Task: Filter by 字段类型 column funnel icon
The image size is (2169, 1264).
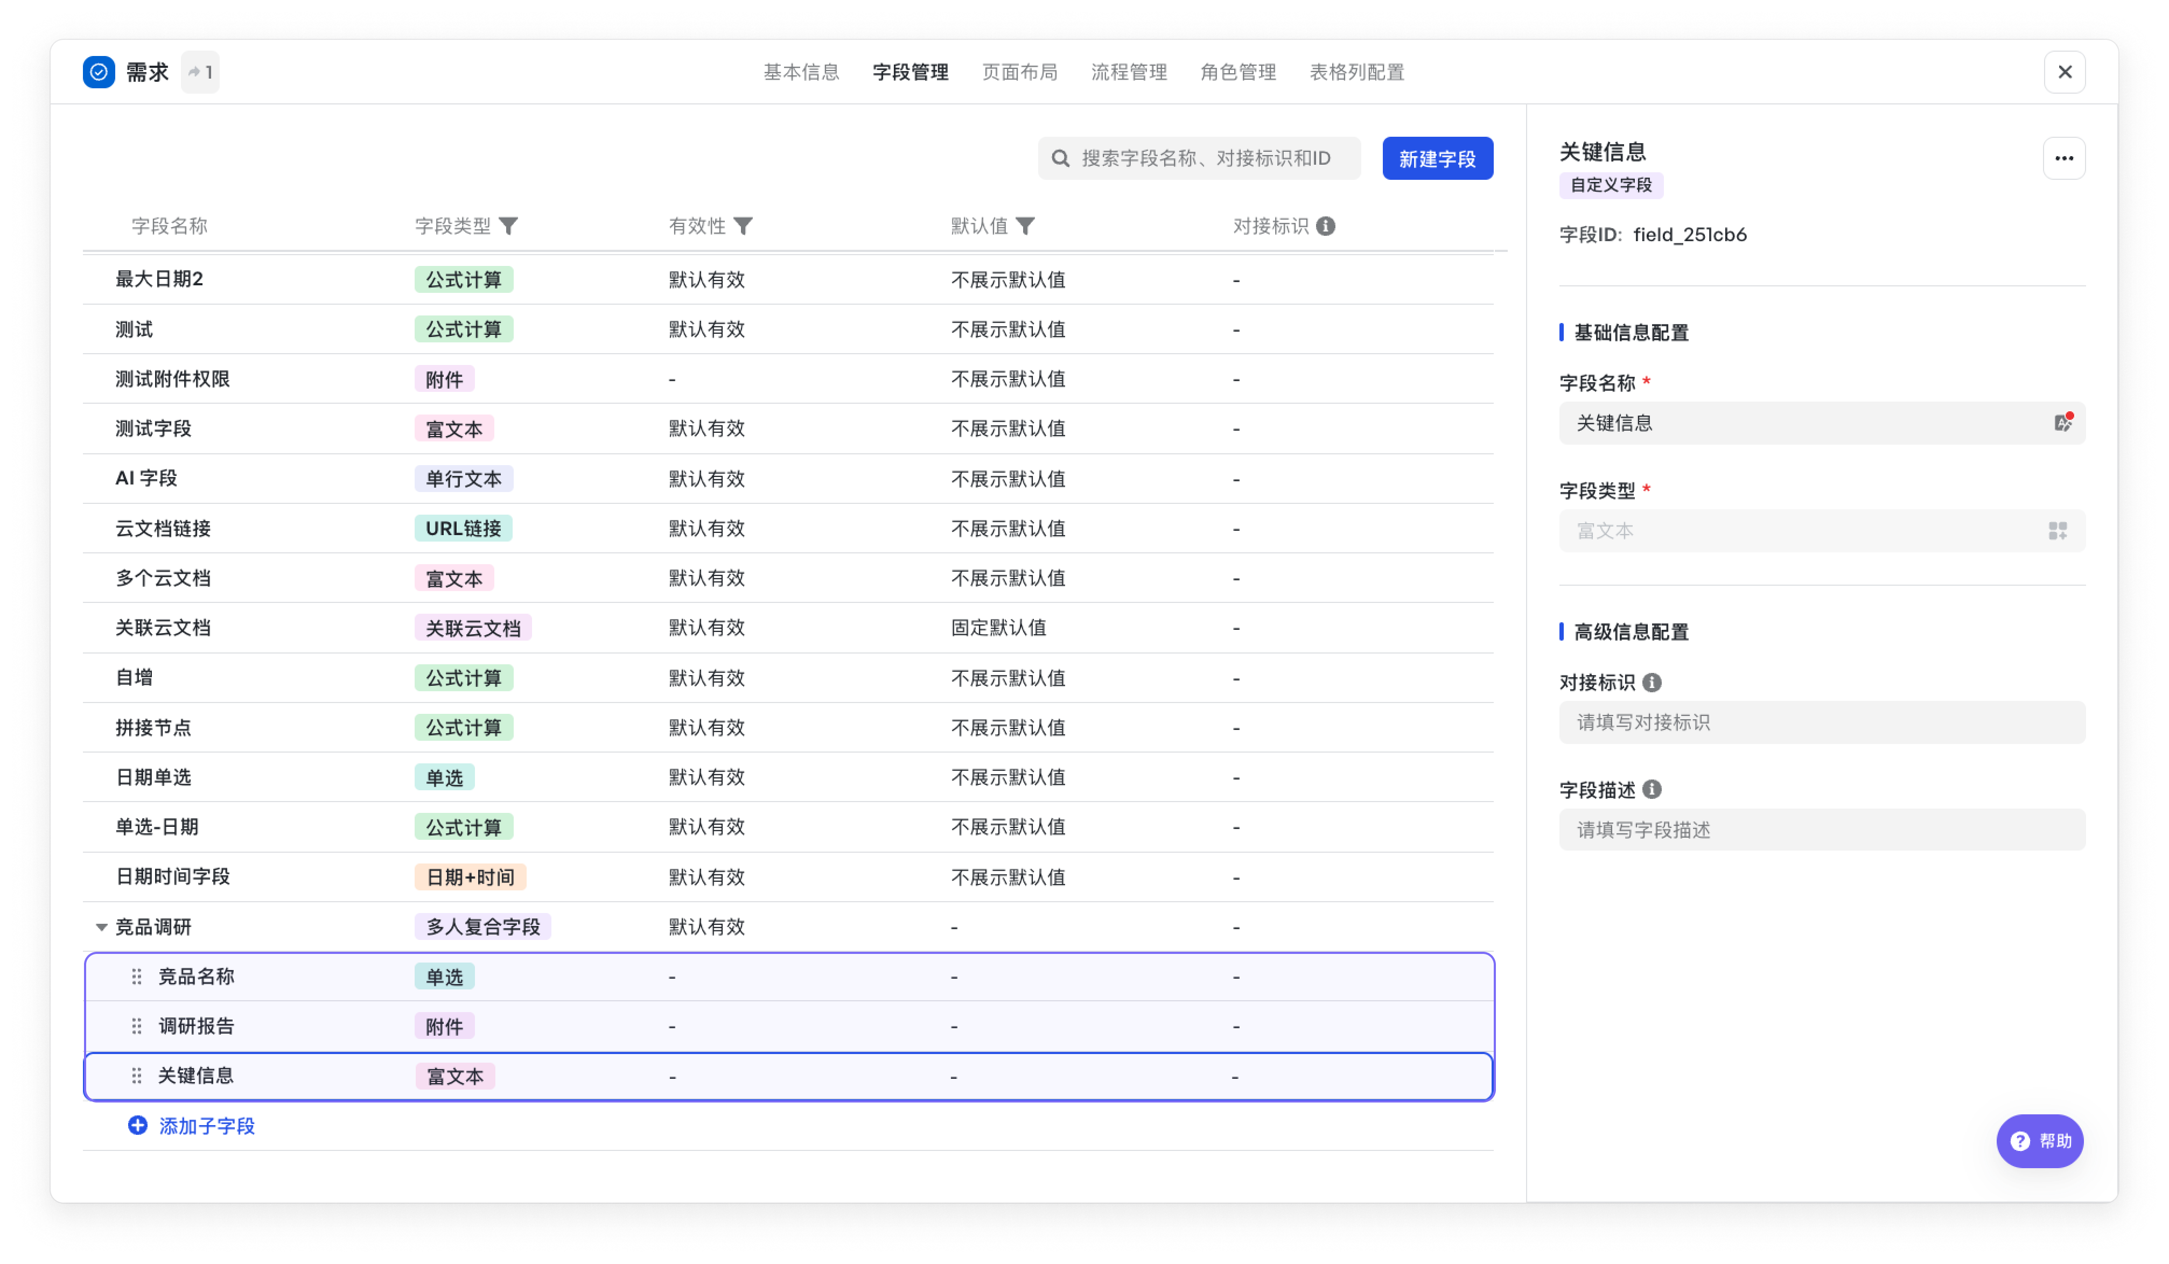Action: tap(509, 226)
